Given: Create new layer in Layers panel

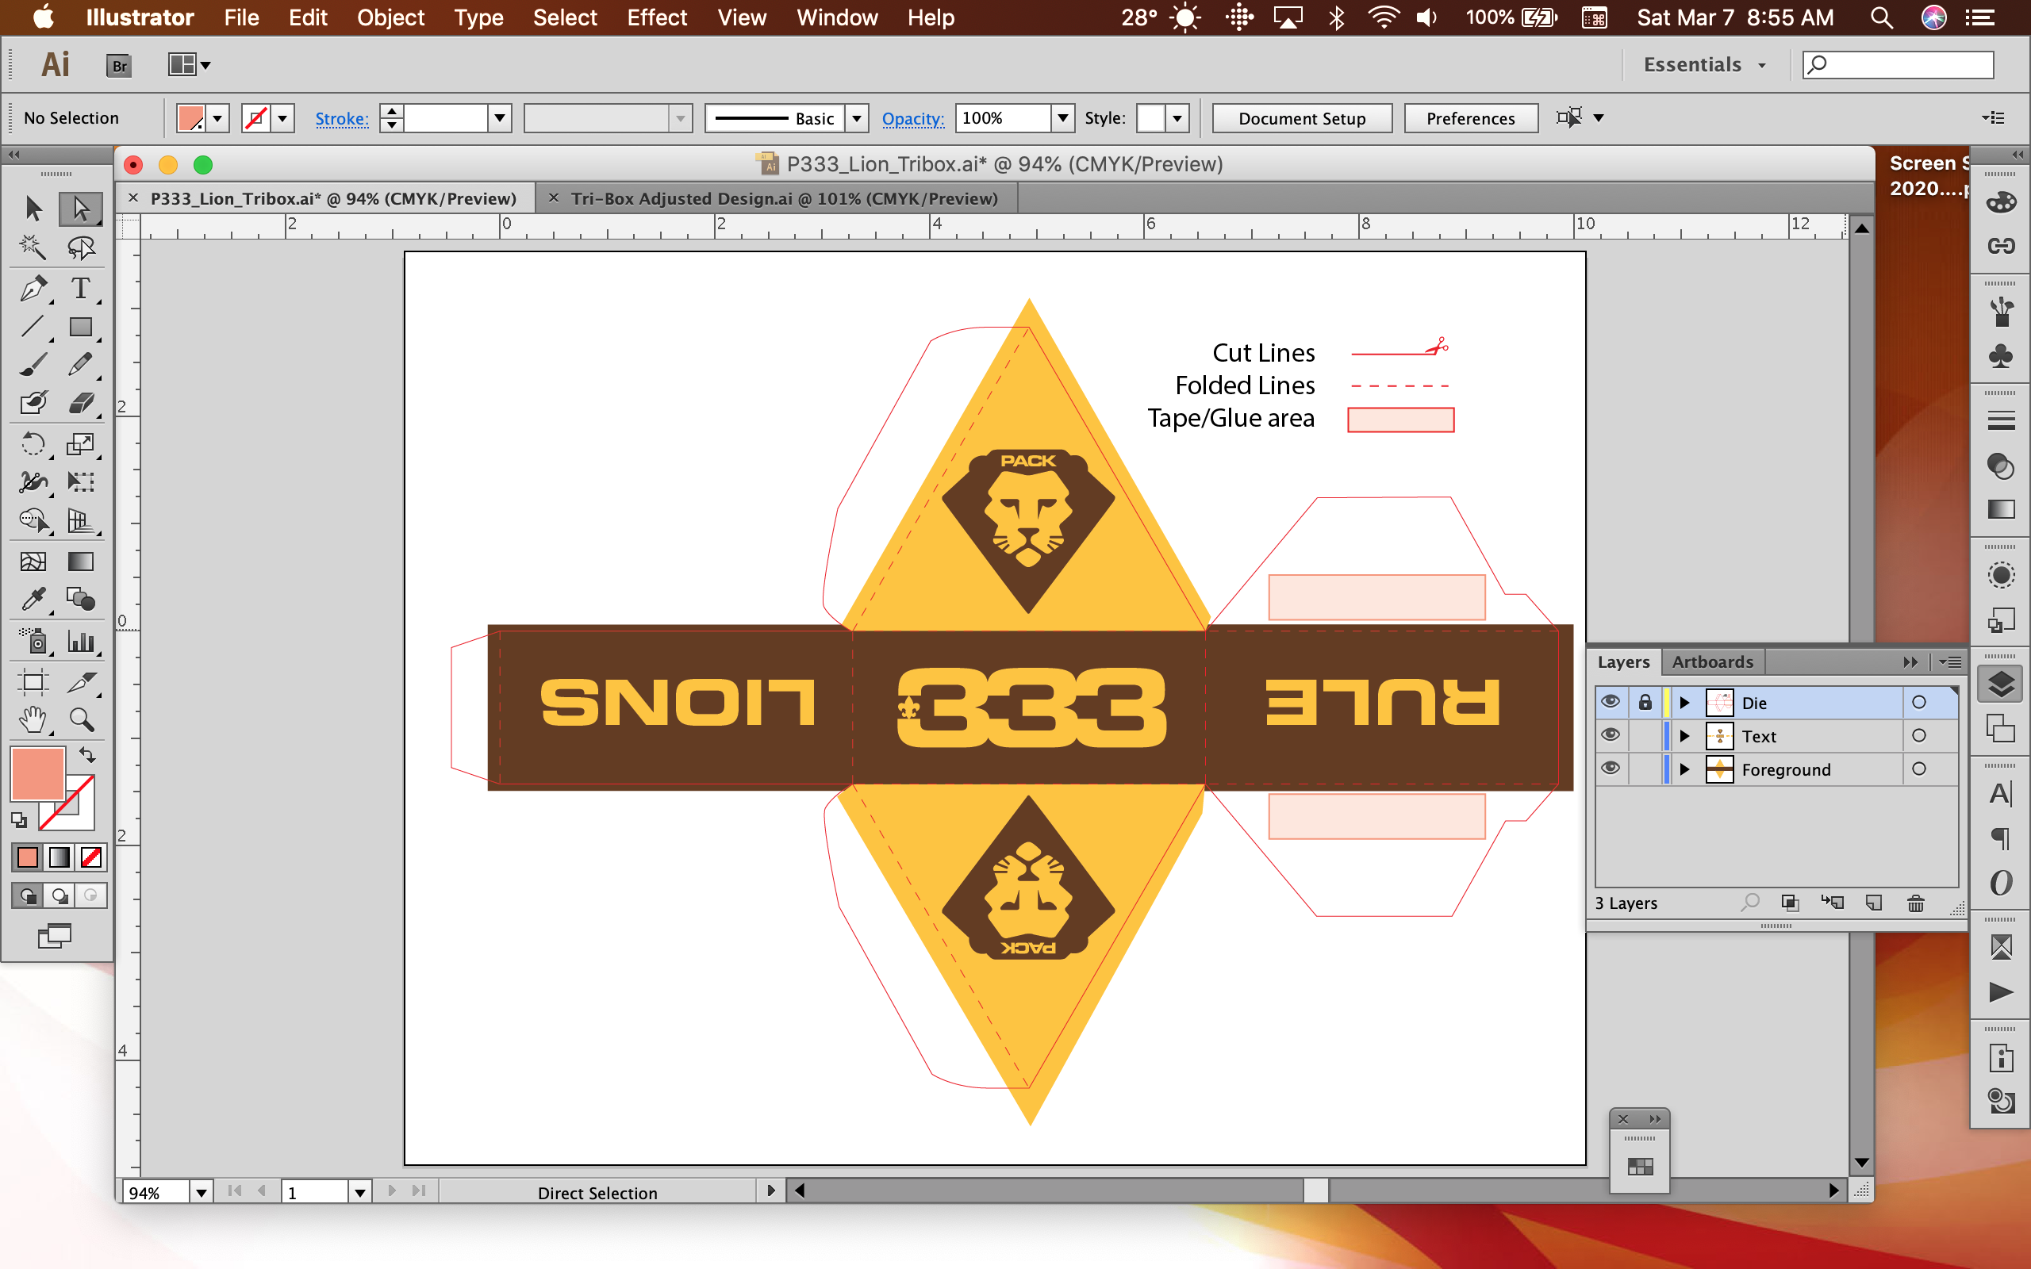Looking at the screenshot, I should (x=1873, y=903).
